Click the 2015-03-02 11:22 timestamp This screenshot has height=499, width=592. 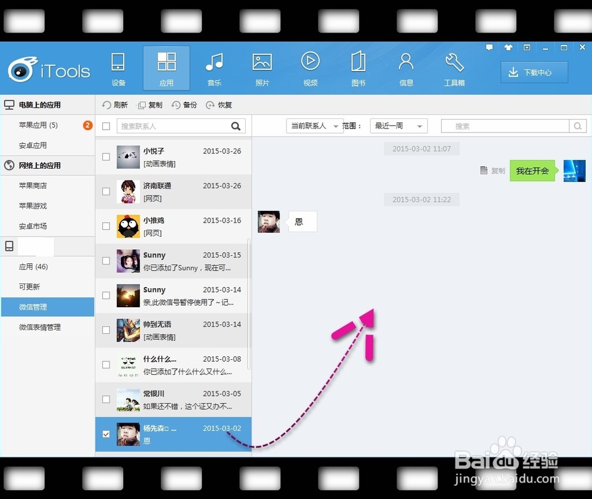422,199
